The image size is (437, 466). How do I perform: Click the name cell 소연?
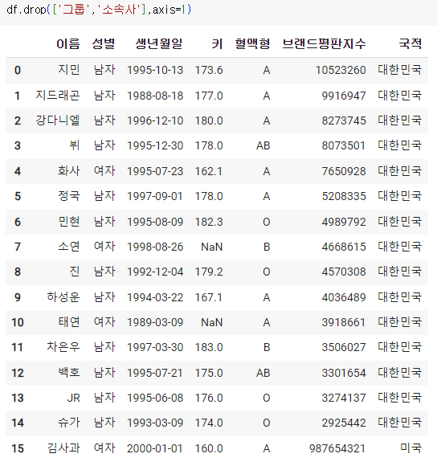69,247
